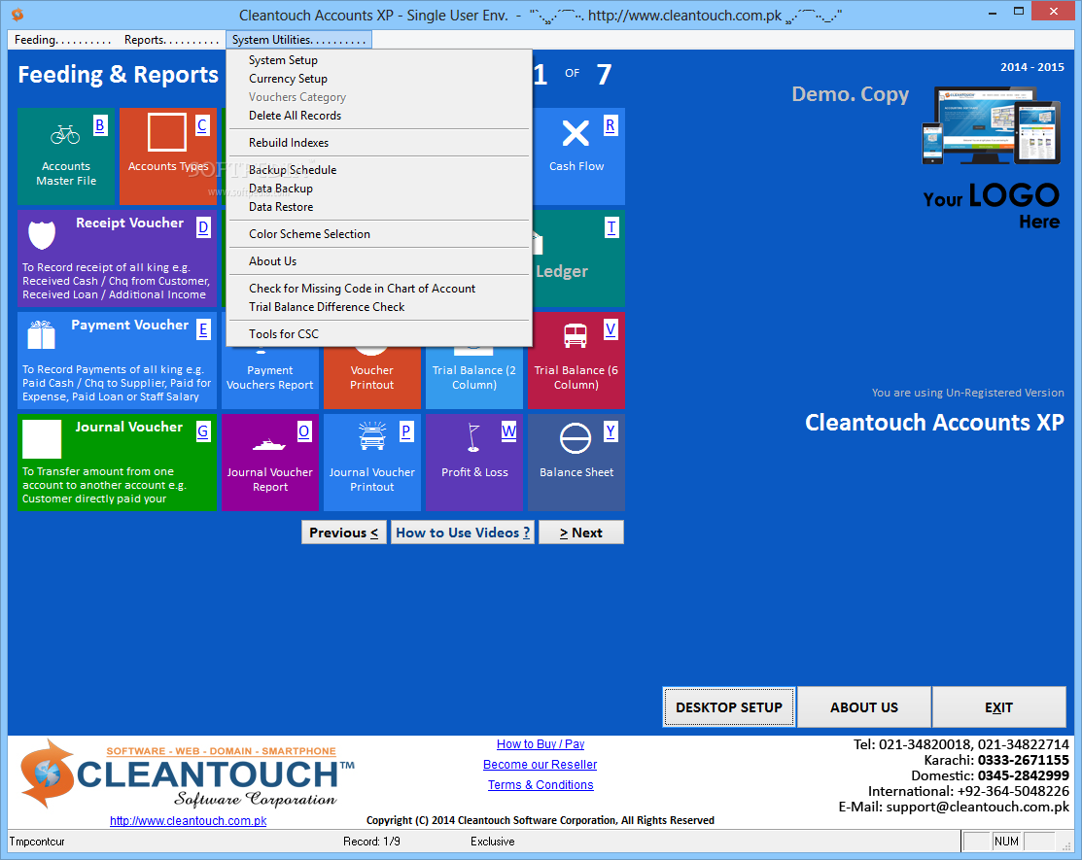The image size is (1082, 860).
Task: Click shortcut letter E on Payment Voucher
Action: pos(203,329)
